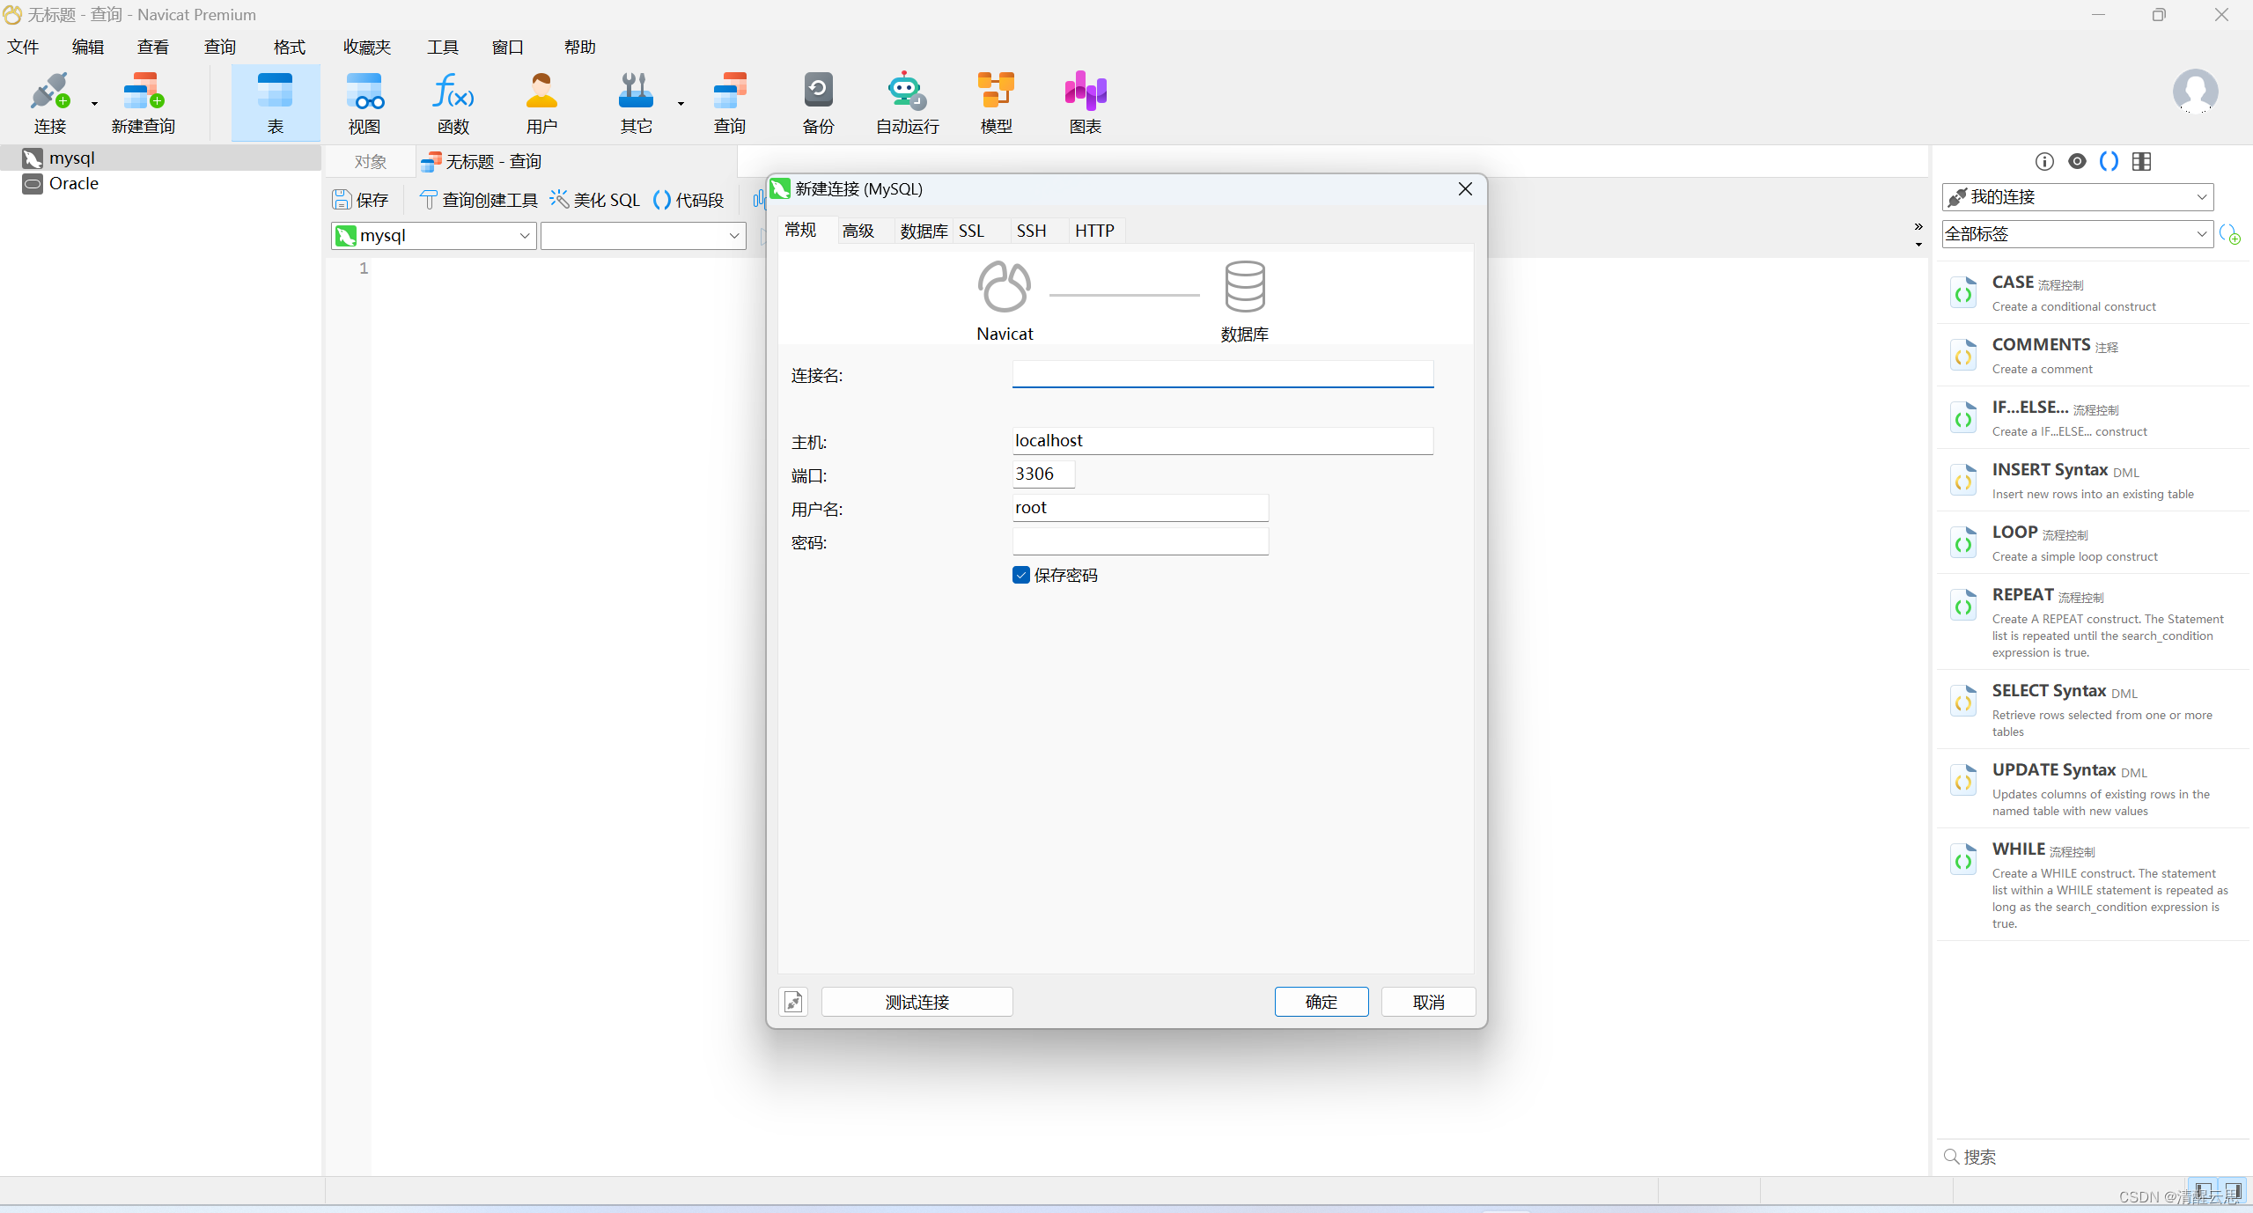The width and height of the screenshot is (2253, 1213).
Task: Switch to the SSH tab
Action: [x=1031, y=231]
